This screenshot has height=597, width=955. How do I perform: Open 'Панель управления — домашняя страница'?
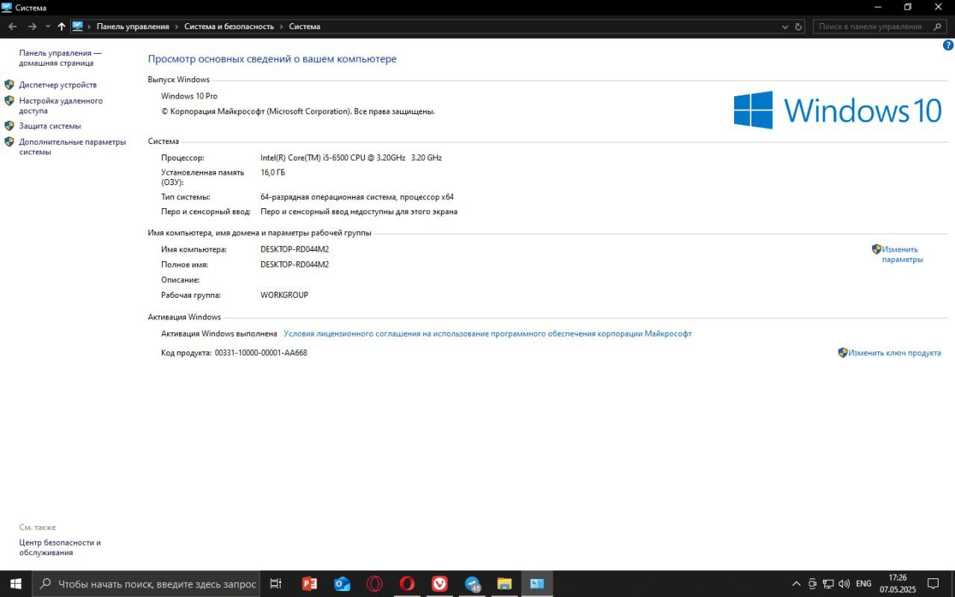[x=60, y=58]
